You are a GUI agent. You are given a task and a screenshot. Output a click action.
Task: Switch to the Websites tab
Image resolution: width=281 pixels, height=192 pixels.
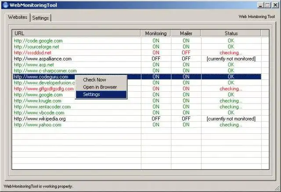coord(18,17)
